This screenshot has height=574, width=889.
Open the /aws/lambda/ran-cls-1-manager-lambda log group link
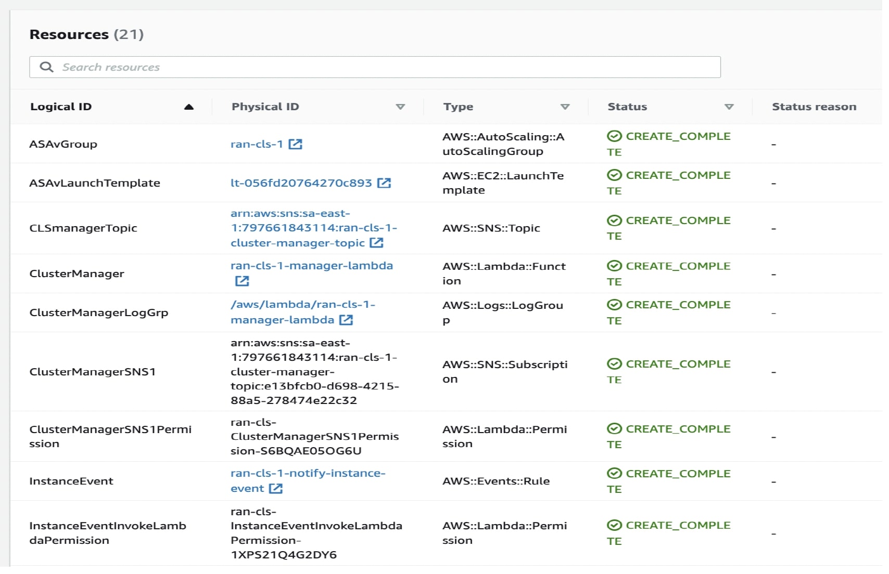[303, 312]
